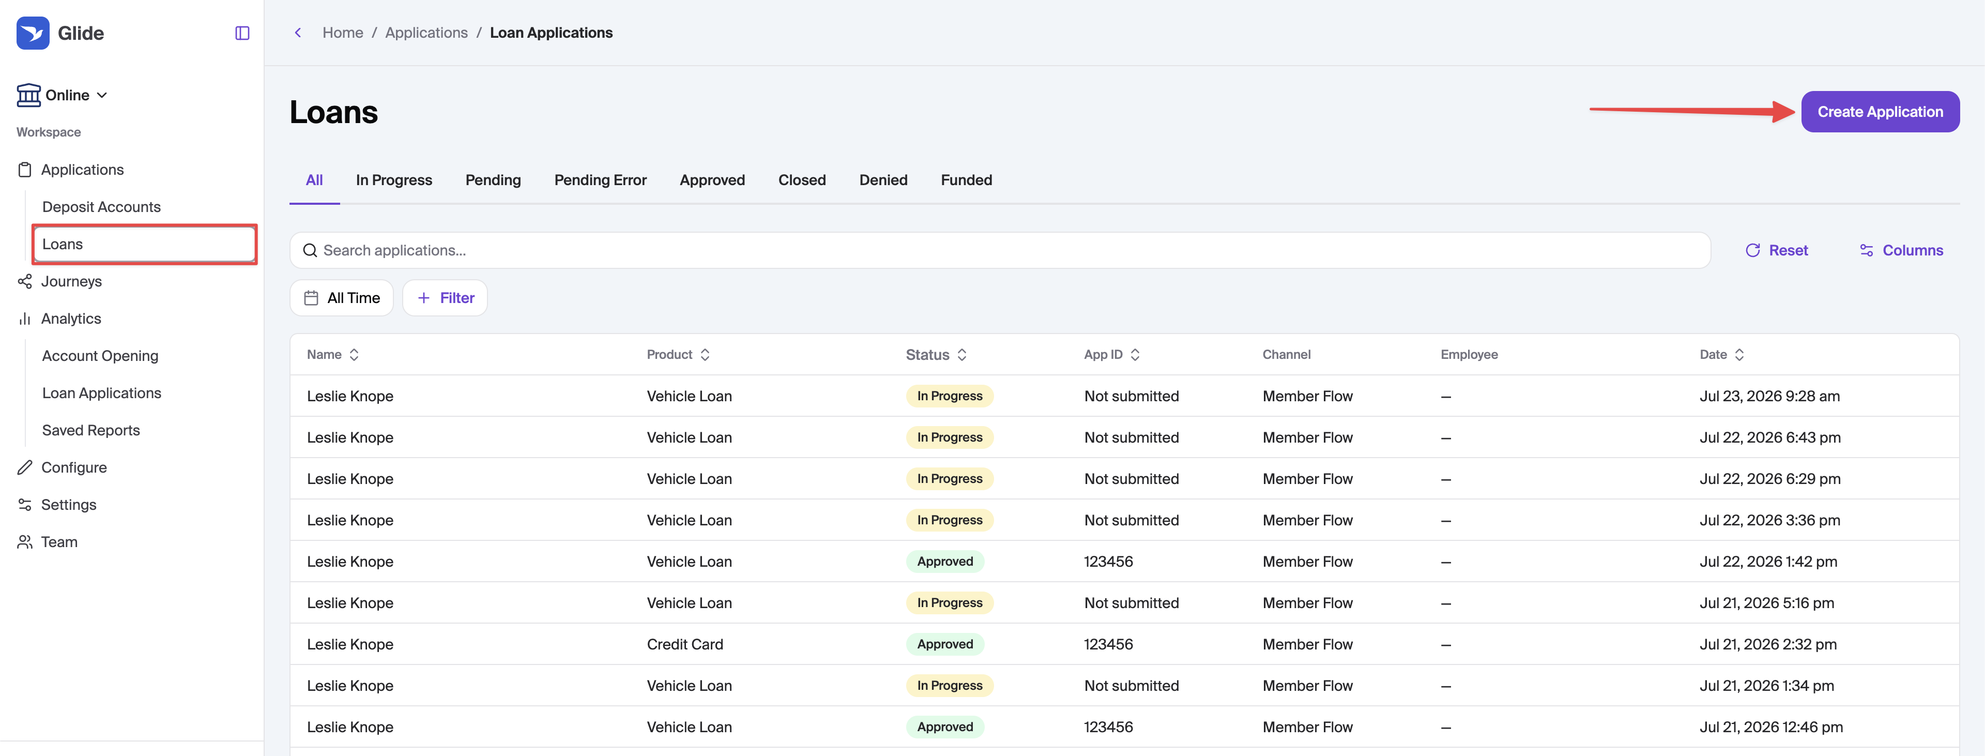The width and height of the screenshot is (1985, 756).
Task: Open the Online workspace dropdown
Action: (x=62, y=95)
